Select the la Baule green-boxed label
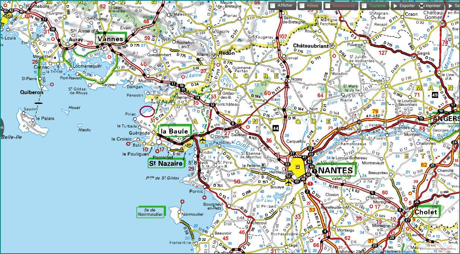 click(x=174, y=131)
